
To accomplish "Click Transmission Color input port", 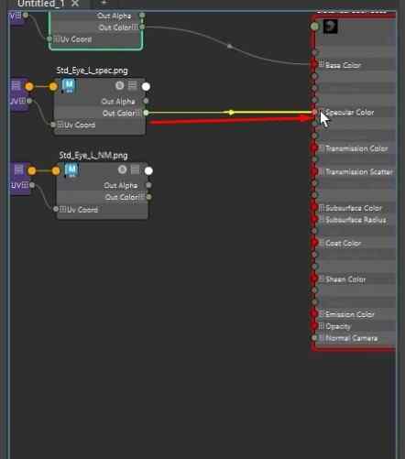I will pos(314,148).
